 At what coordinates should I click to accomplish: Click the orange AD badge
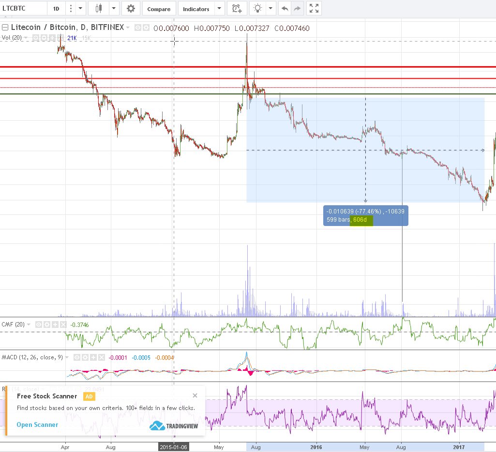[x=89, y=396]
